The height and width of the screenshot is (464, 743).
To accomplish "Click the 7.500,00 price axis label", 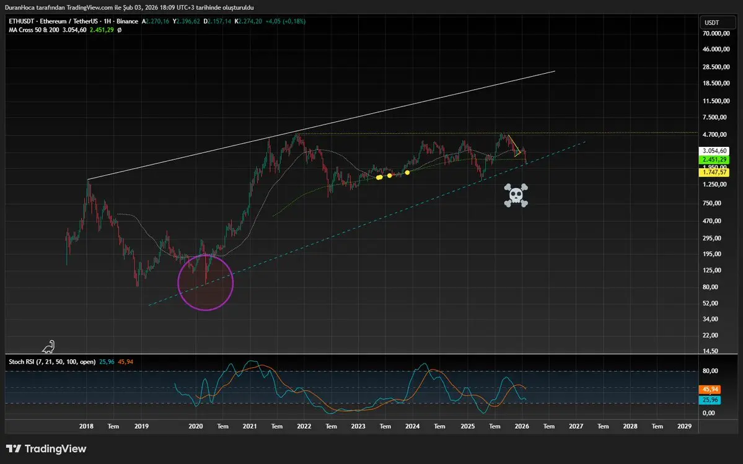I will (714, 118).
